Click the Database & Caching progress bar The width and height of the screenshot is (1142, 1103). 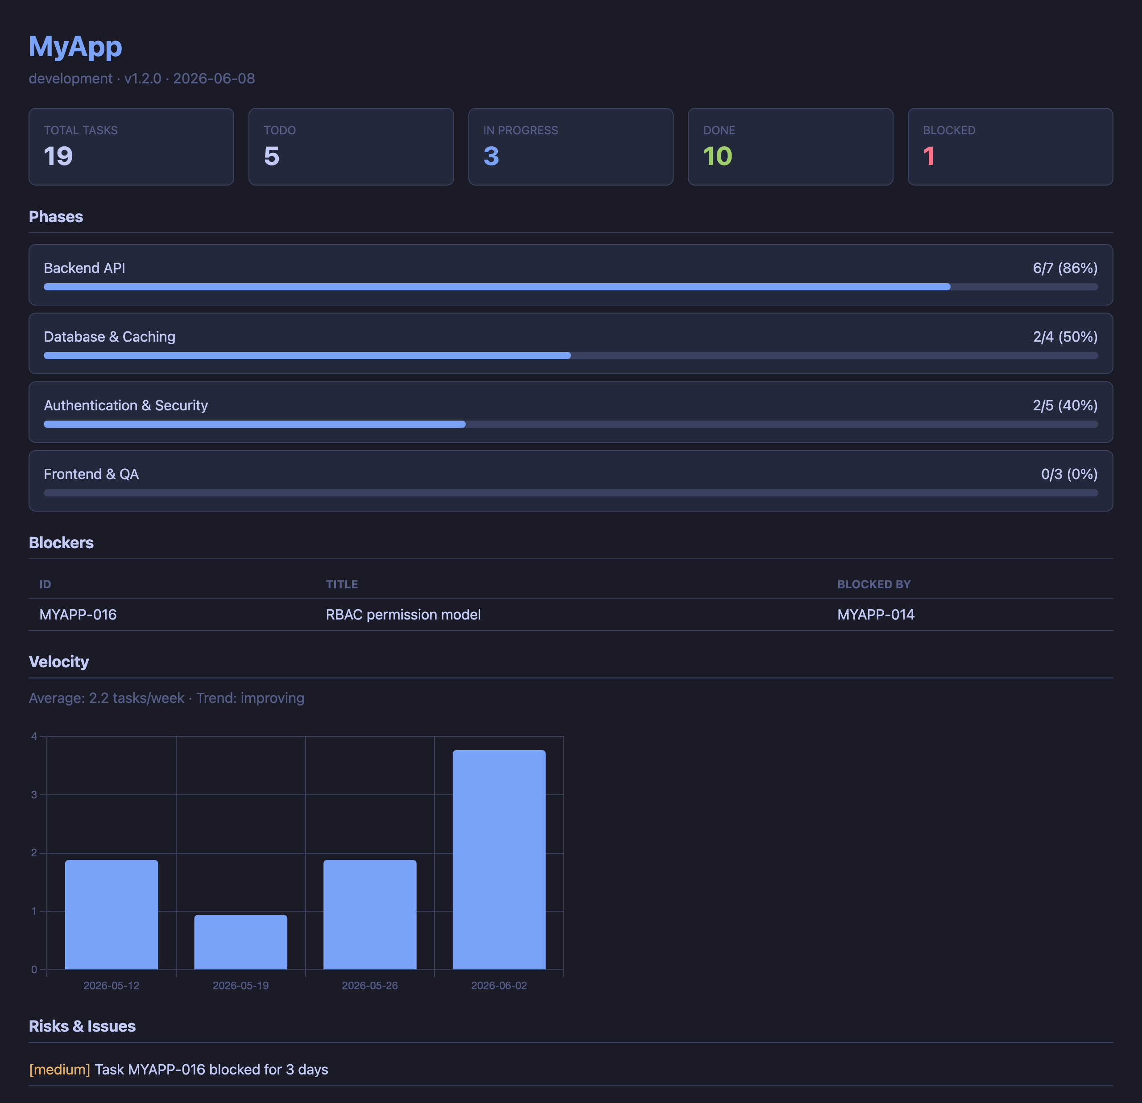click(x=571, y=355)
